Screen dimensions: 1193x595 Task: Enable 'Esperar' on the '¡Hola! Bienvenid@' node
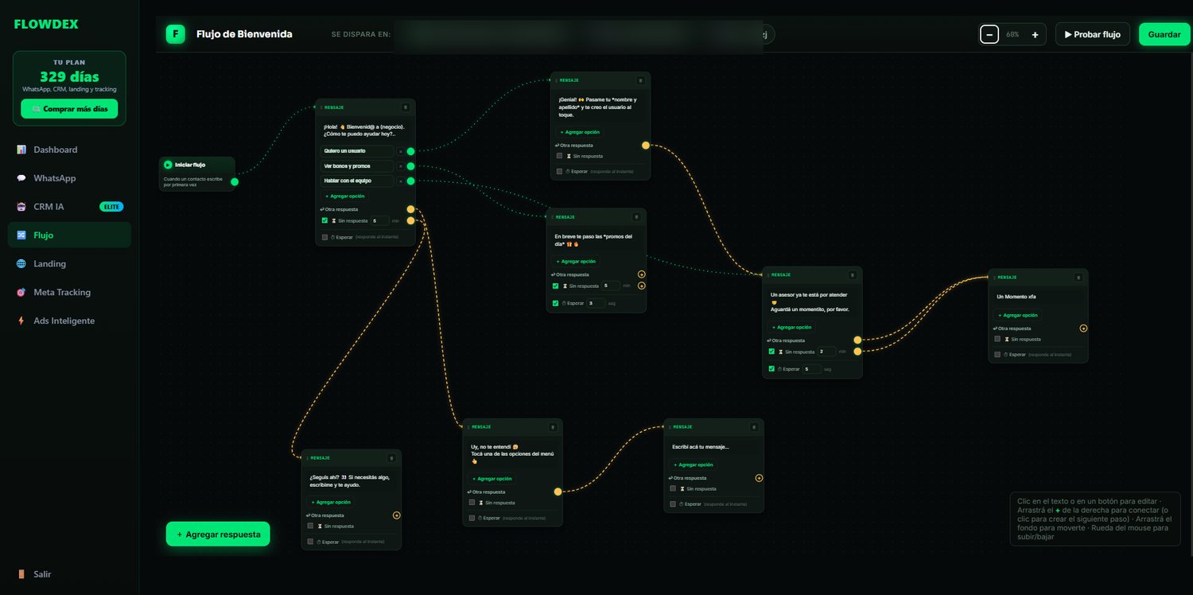point(324,237)
